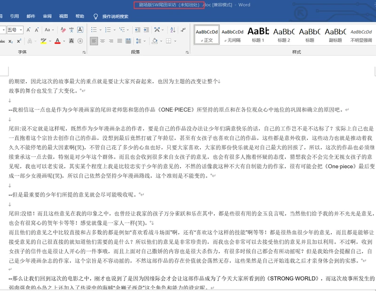Apply the 正文 style
Screen dimensions: 376x291
click(x=207, y=35)
